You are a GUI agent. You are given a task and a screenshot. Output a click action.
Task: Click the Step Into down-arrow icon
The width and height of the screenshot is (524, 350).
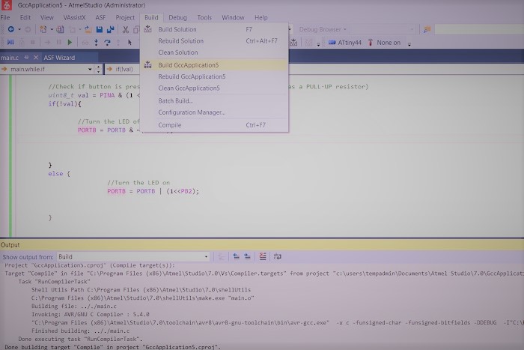pyautogui.click(x=97, y=43)
